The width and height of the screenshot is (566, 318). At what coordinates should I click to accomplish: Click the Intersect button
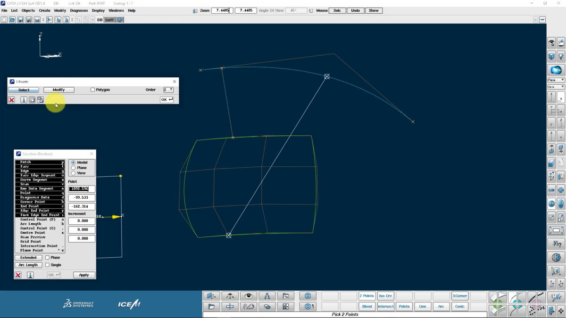point(385,306)
